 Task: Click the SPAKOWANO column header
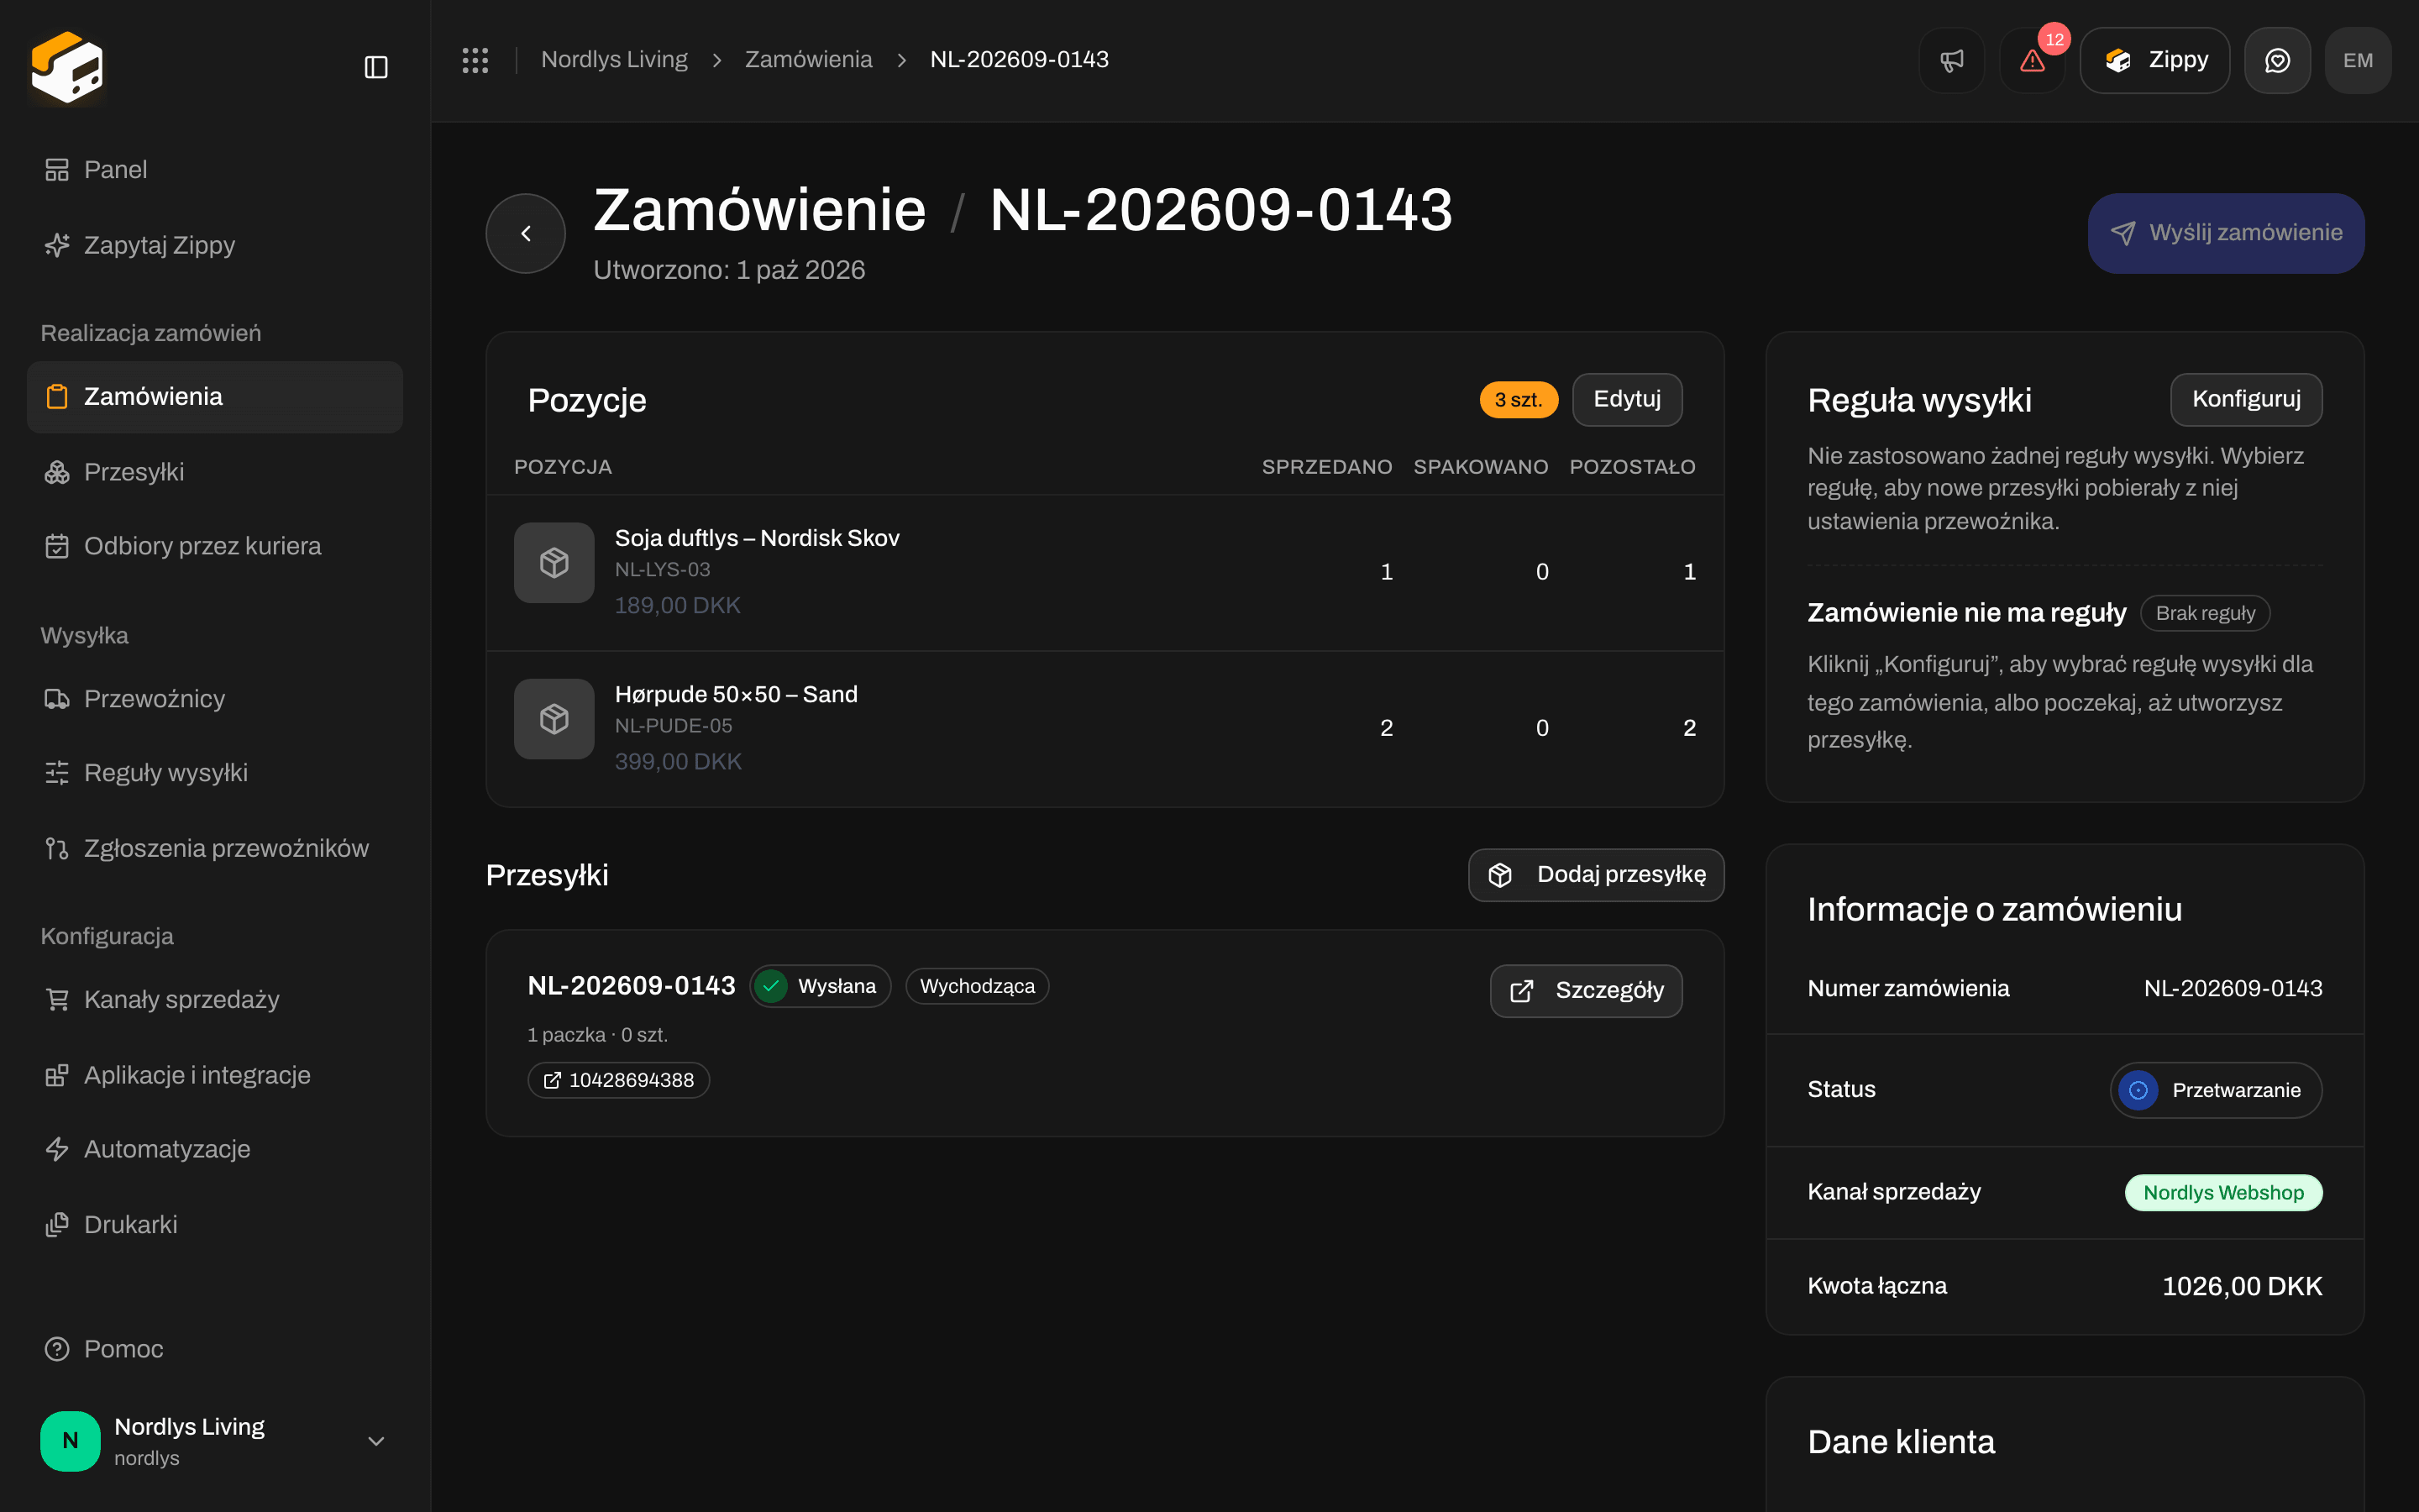pyautogui.click(x=1481, y=467)
